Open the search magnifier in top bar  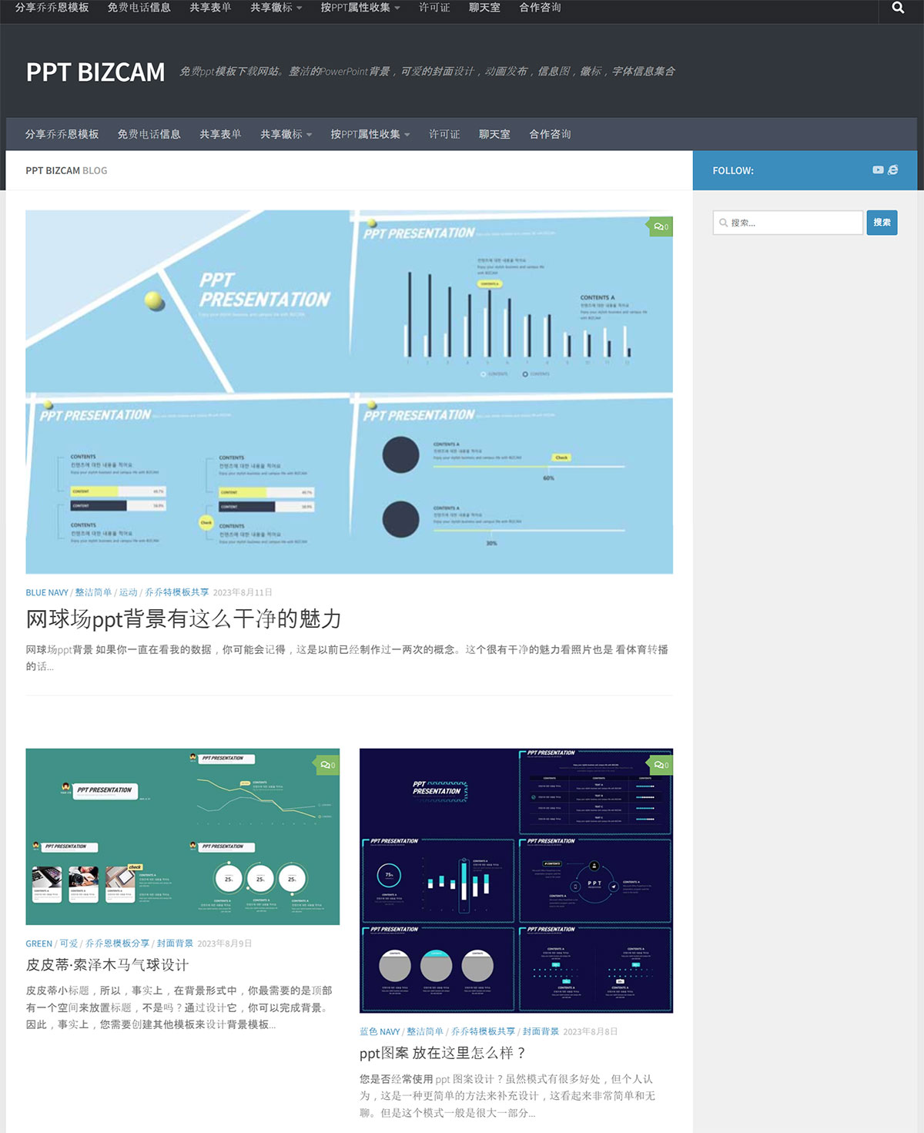tap(898, 8)
